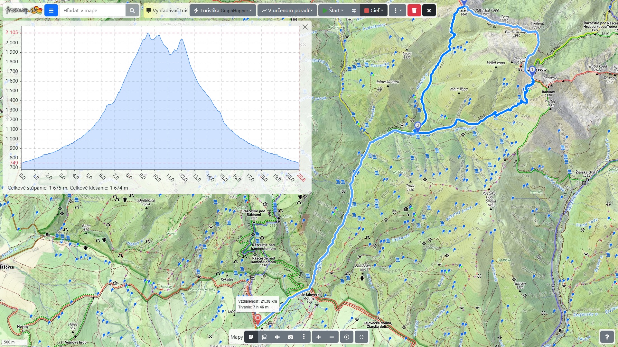Expand V určenom poradí routing mode dropdown
This screenshot has height=347, width=618.
pos(287,11)
